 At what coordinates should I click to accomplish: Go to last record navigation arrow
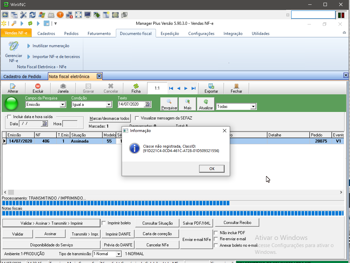click(193, 88)
